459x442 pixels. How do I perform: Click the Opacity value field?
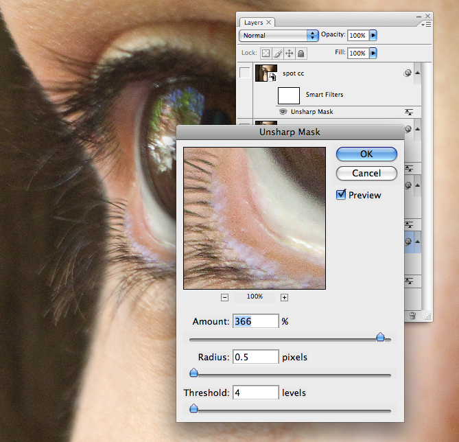pos(357,36)
